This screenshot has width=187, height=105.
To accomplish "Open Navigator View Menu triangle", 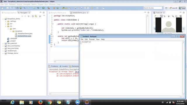I will [x=44, y=15].
